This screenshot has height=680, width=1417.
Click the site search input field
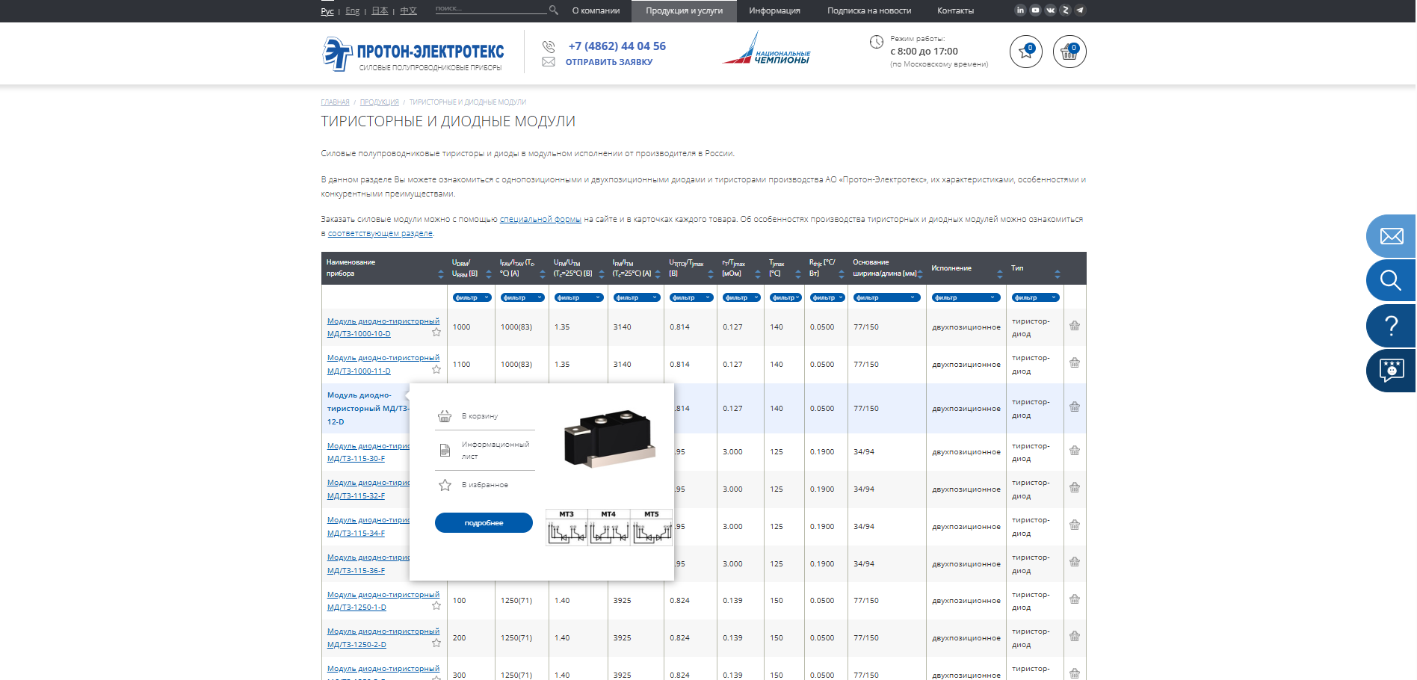490,9
